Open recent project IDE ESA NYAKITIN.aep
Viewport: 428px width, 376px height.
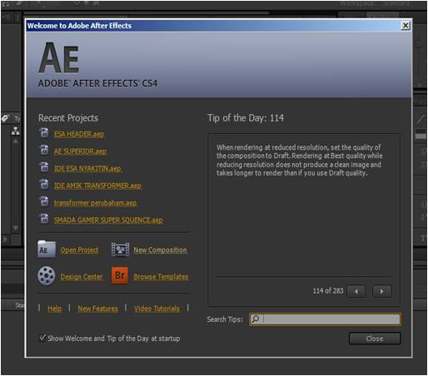[87, 169]
